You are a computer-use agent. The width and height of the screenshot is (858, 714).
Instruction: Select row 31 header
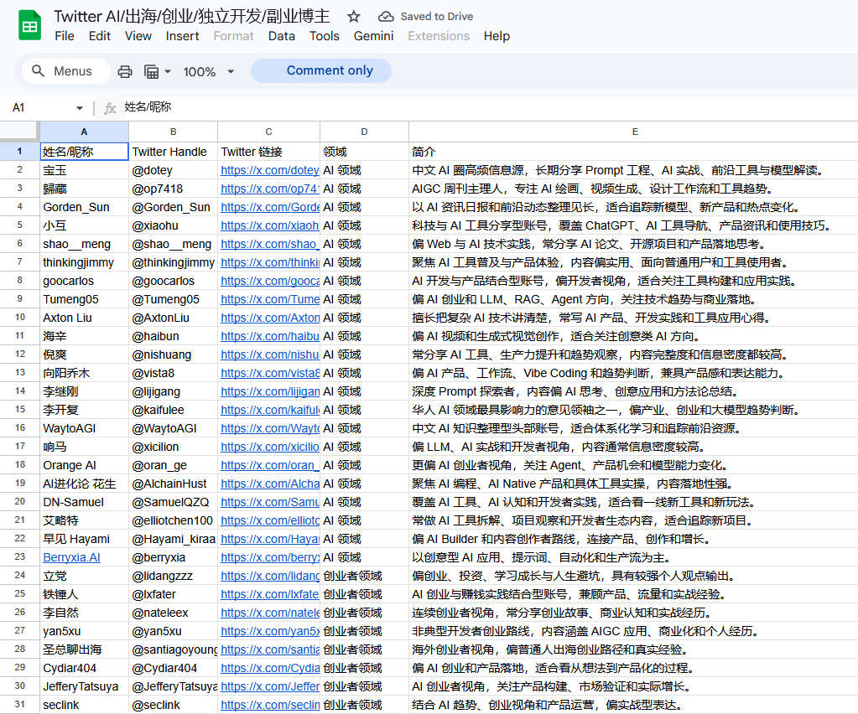click(19, 705)
